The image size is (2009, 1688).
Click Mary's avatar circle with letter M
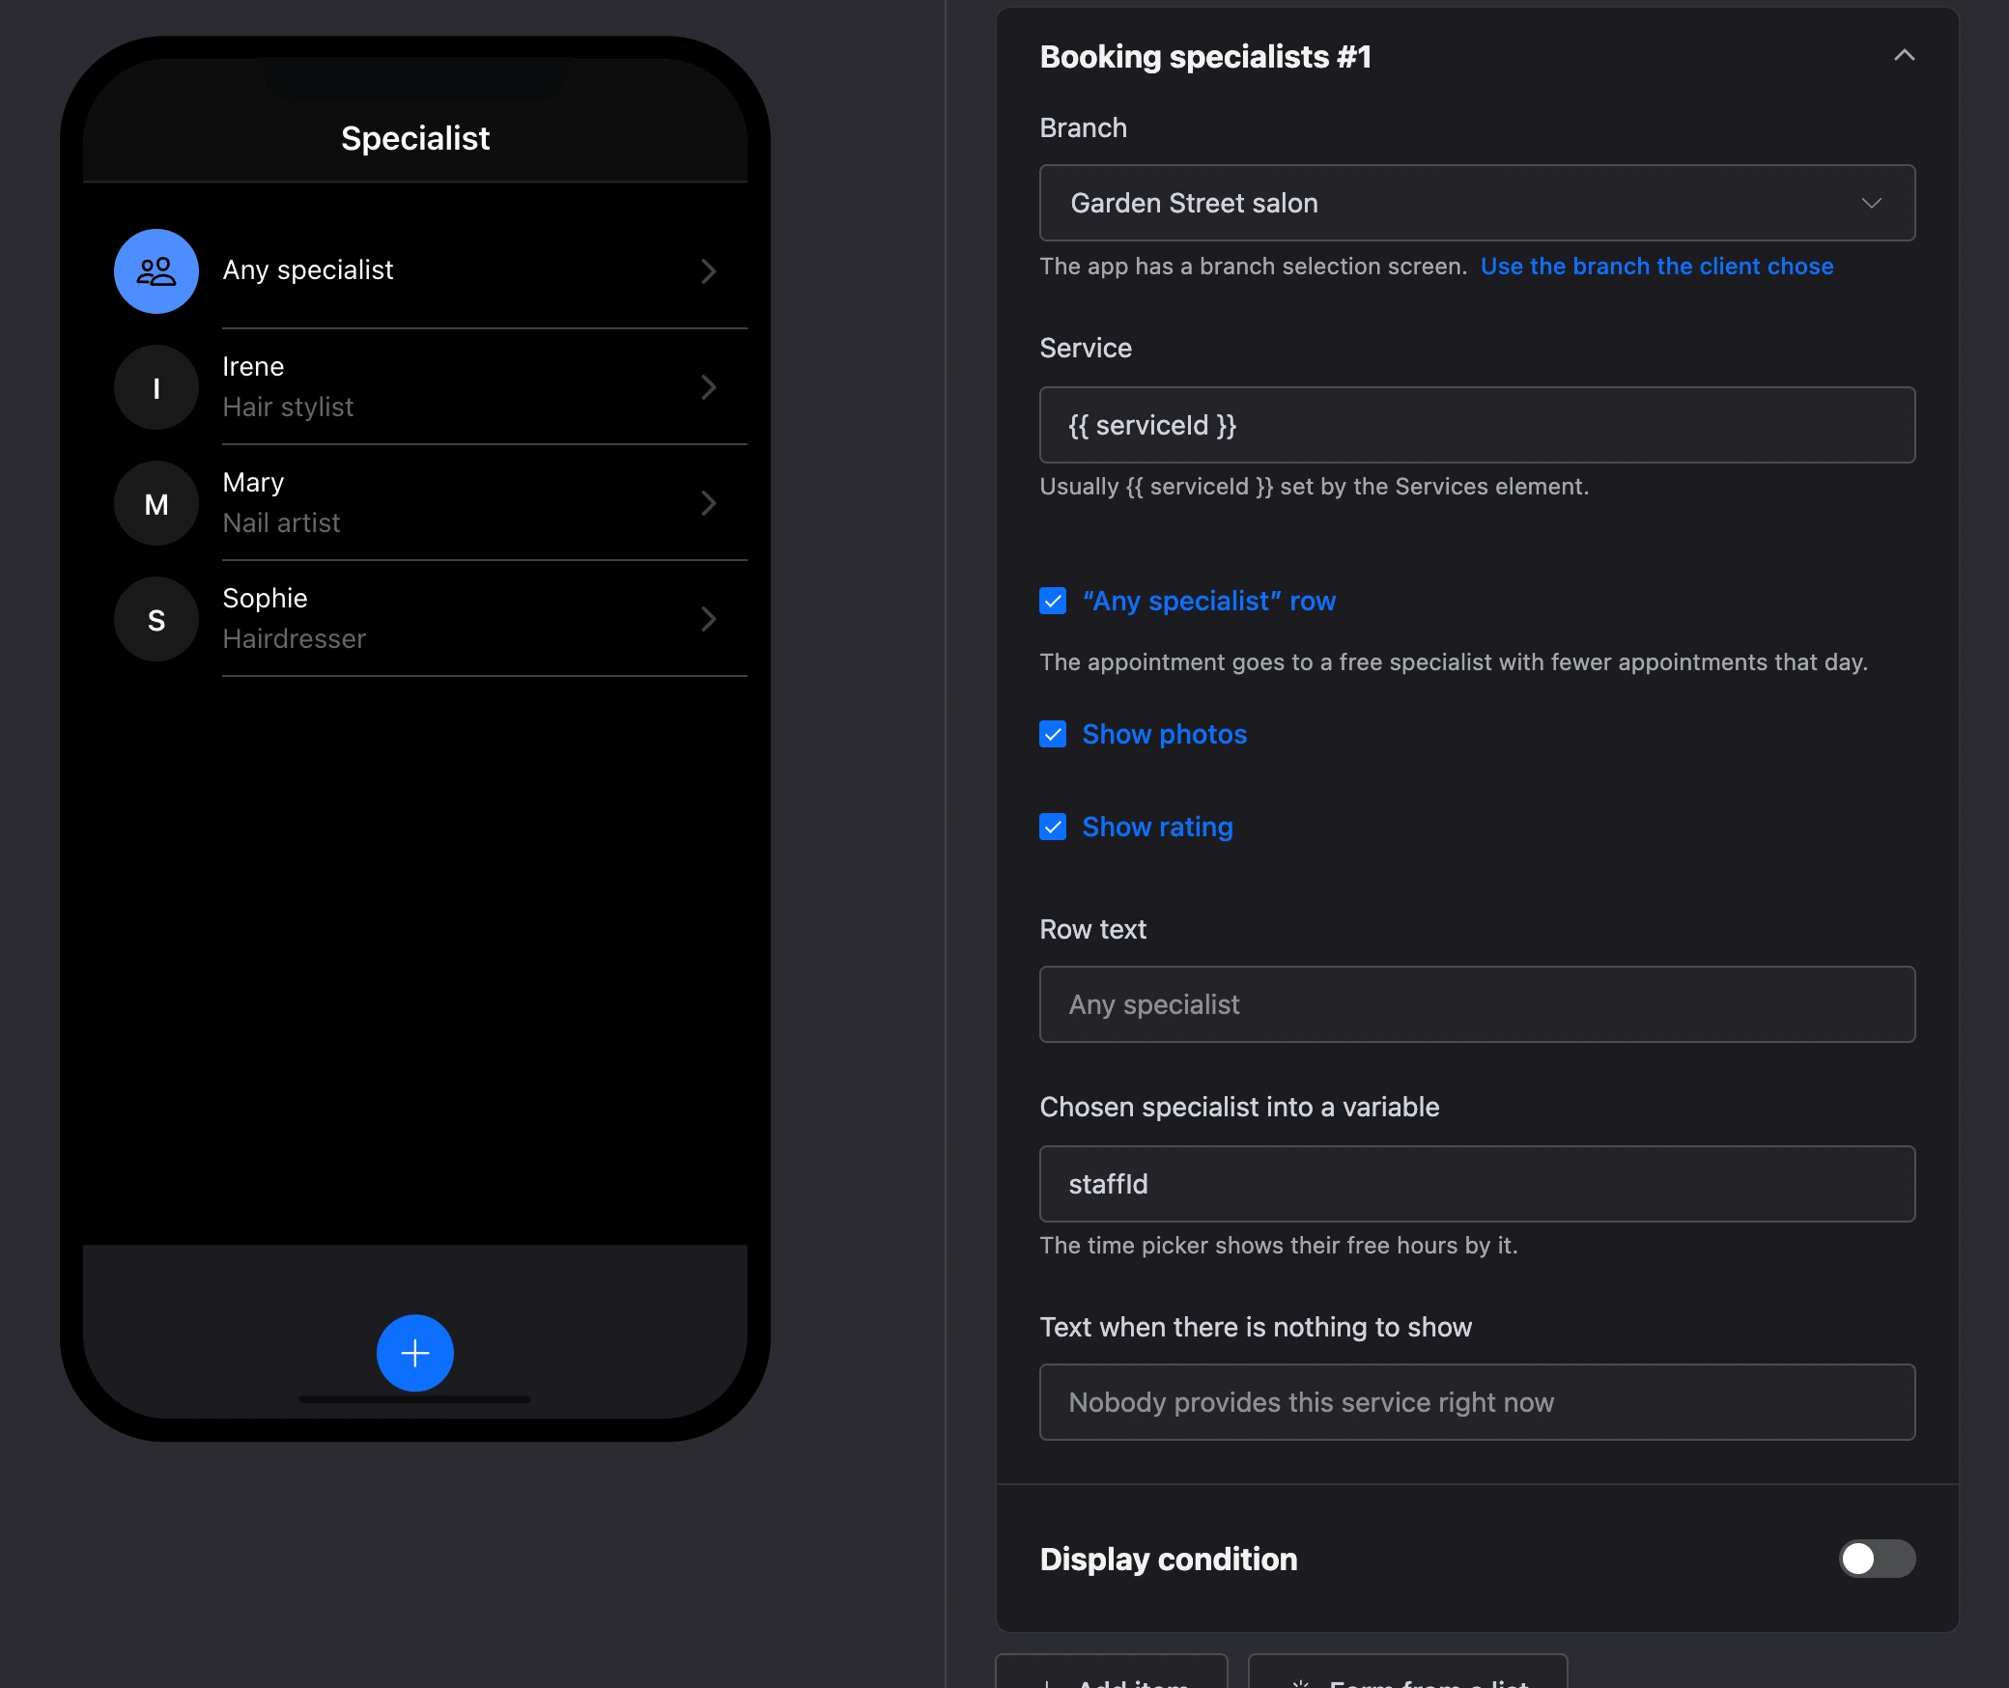(156, 503)
